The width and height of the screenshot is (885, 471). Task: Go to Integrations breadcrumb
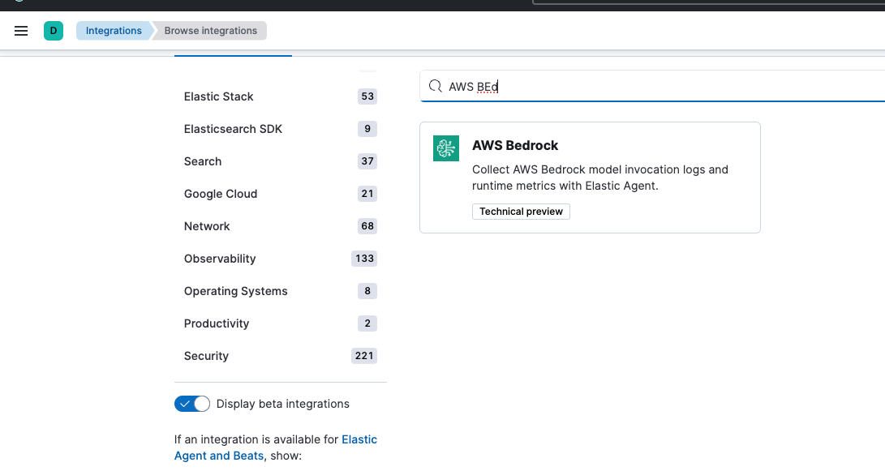point(114,31)
